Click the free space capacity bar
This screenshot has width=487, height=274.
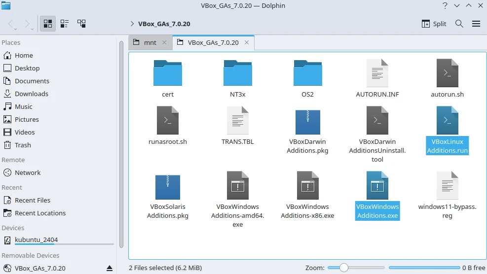(x=424, y=268)
